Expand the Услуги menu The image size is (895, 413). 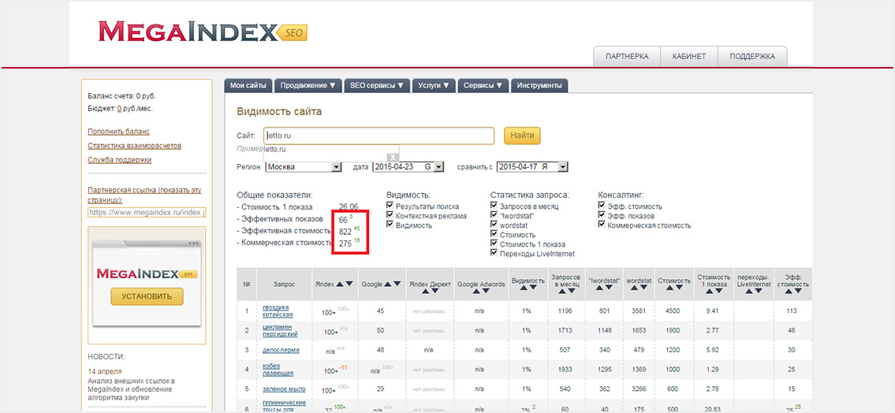point(434,86)
